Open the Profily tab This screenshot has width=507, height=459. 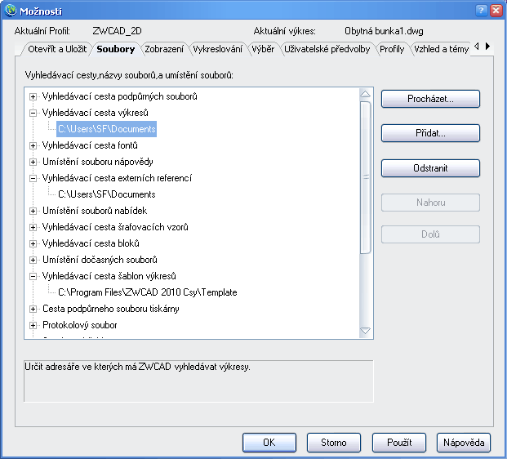pyautogui.click(x=392, y=49)
